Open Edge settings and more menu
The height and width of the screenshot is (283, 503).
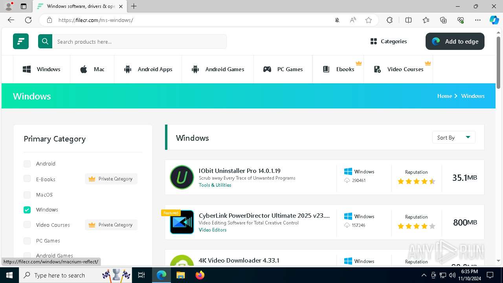pyautogui.click(x=478, y=20)
